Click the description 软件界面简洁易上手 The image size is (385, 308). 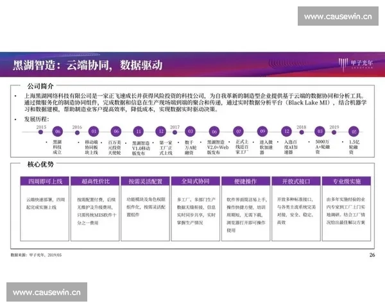[x=246, y=215]
